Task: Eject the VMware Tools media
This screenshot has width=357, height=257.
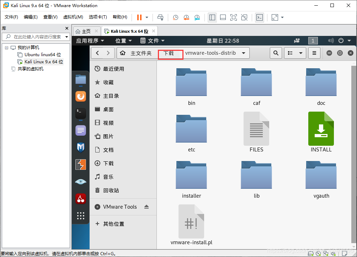Action: (x=146, y=207)
